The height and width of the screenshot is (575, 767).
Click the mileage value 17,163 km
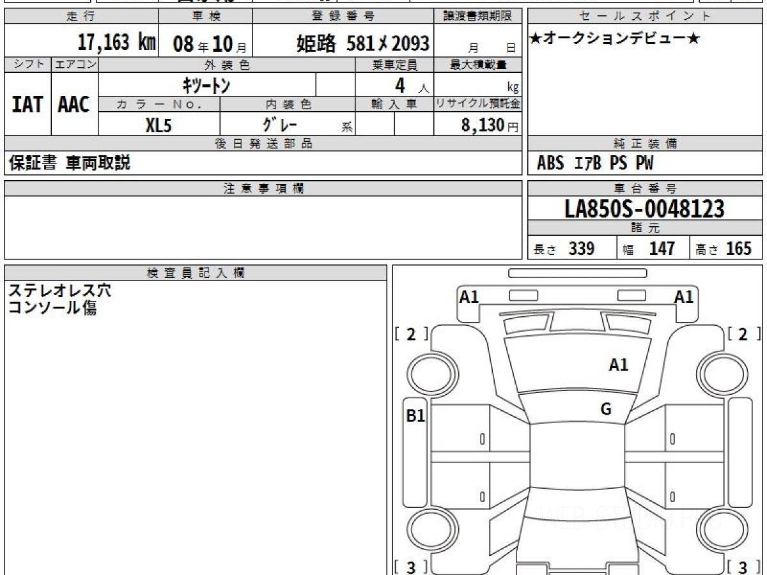117,43
